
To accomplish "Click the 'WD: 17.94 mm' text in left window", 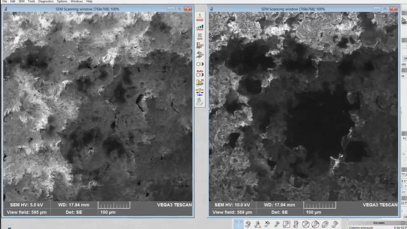I will point(74,205).
